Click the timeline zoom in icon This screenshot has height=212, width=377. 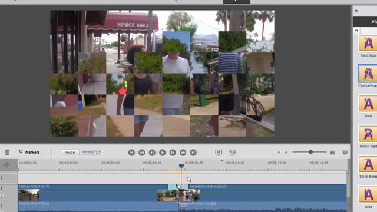(x=332, y=153)
